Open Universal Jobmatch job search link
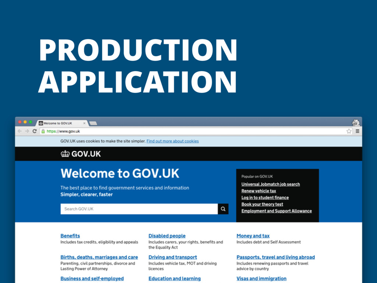The image size is (377, 283). (271, 184)
